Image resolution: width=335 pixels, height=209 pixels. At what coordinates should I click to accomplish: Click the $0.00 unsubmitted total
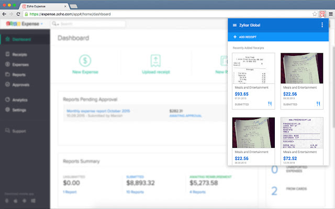[x=71, y=183]
